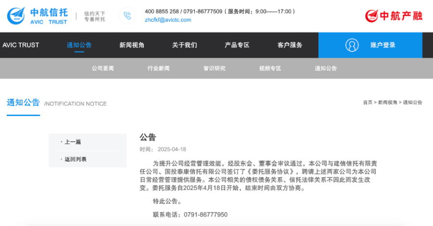Click the account user avatar icon

click(352, 45)
